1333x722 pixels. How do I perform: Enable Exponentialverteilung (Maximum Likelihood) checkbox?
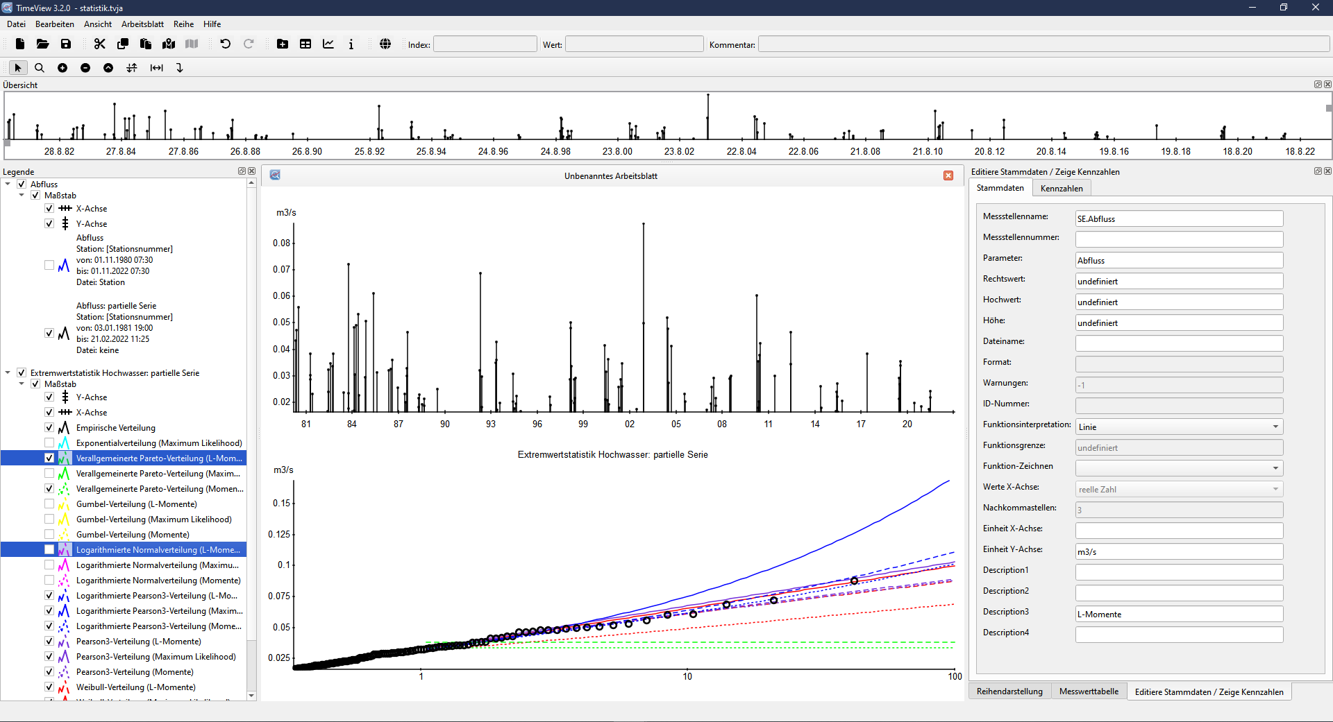pyautogui.click(x=49, y=443)
